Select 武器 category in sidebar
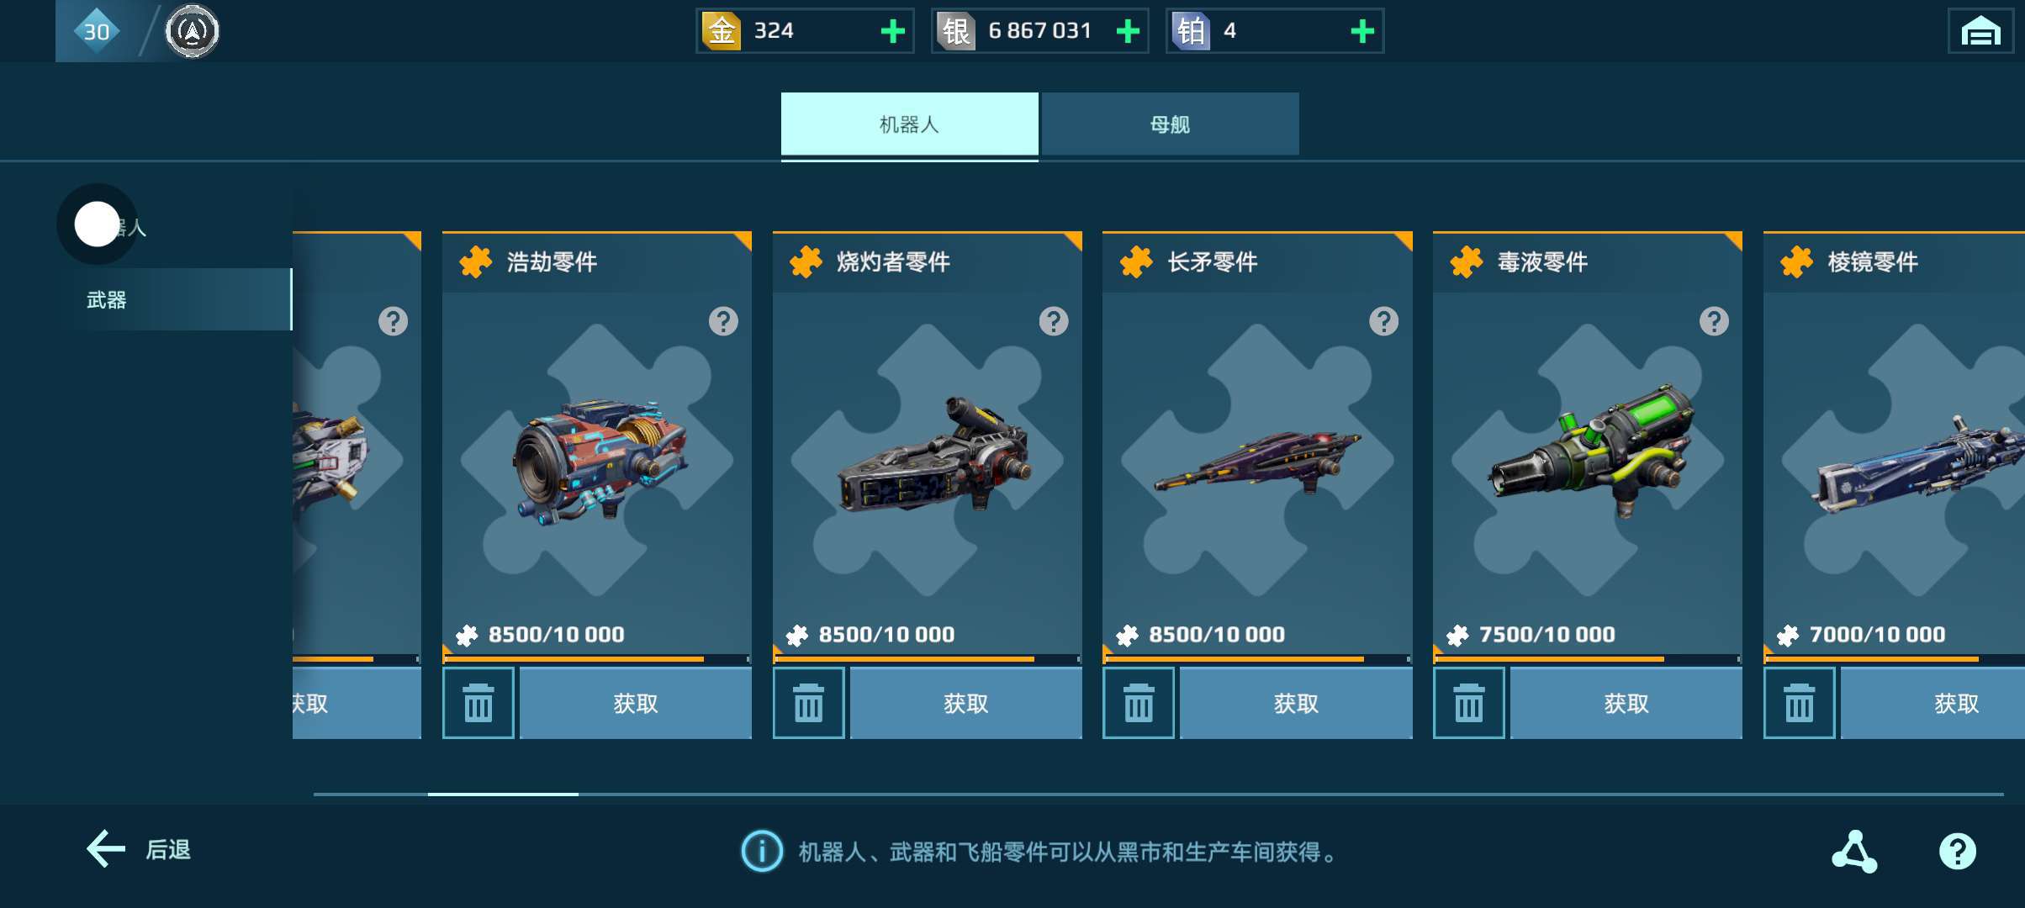Screen dimensions: 2025x908 (x=182, y=299)
